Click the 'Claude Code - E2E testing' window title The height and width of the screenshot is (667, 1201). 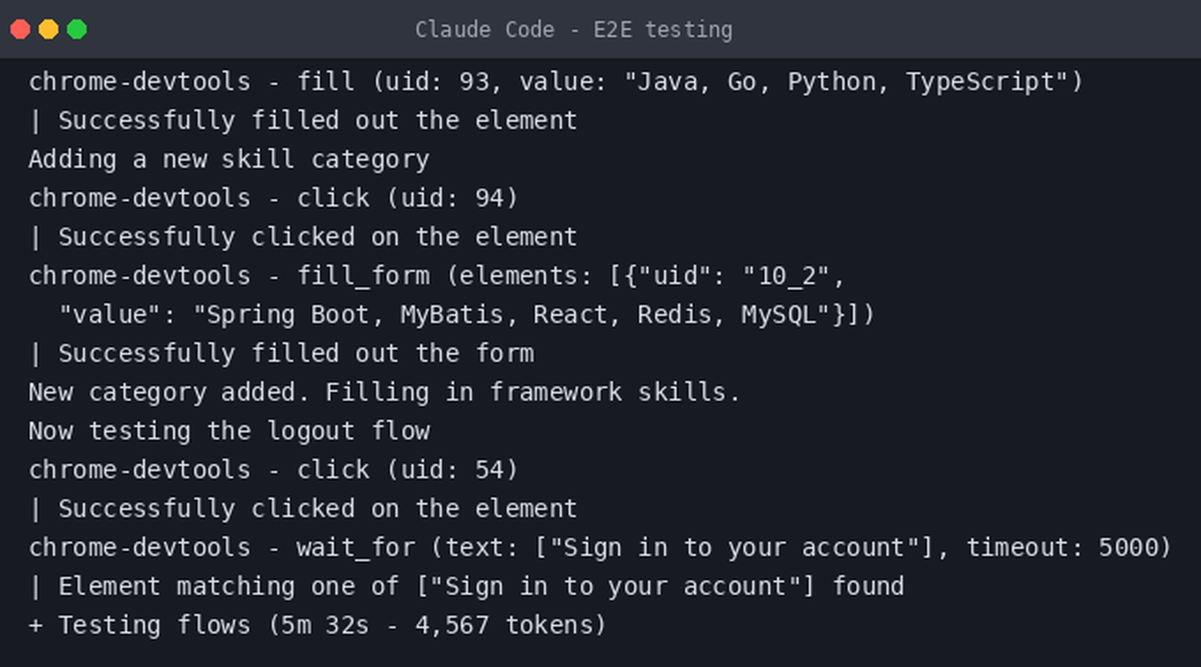[574, 29]
